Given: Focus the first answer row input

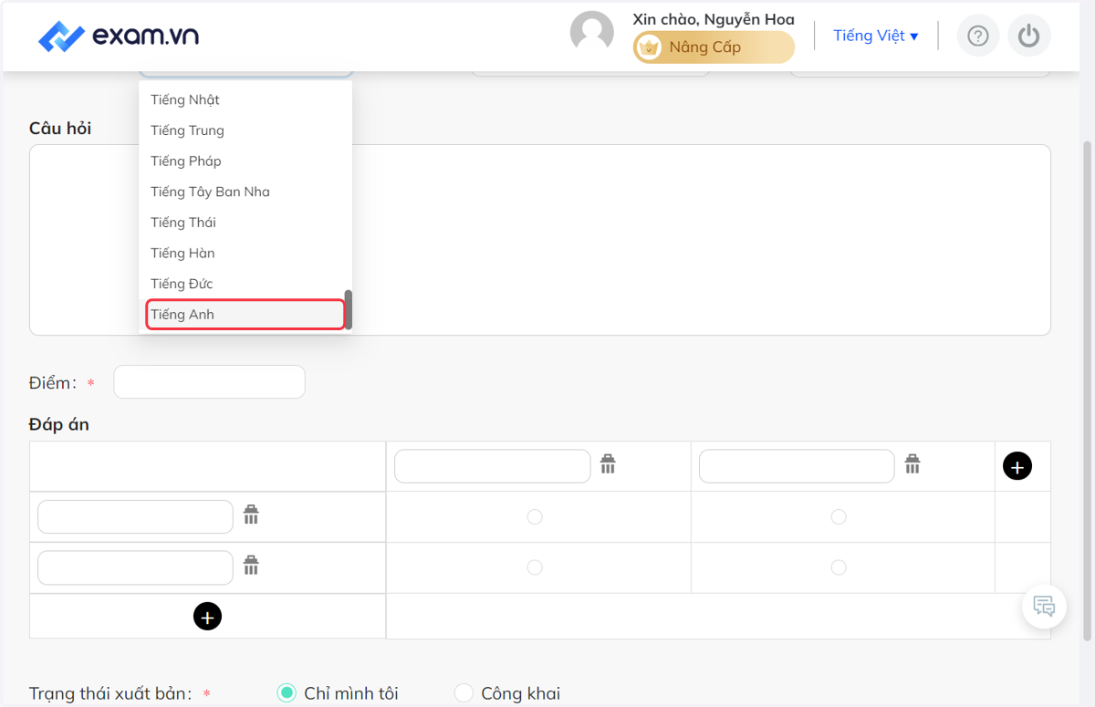Looking at the screenshot, I should tap(135, 516).
